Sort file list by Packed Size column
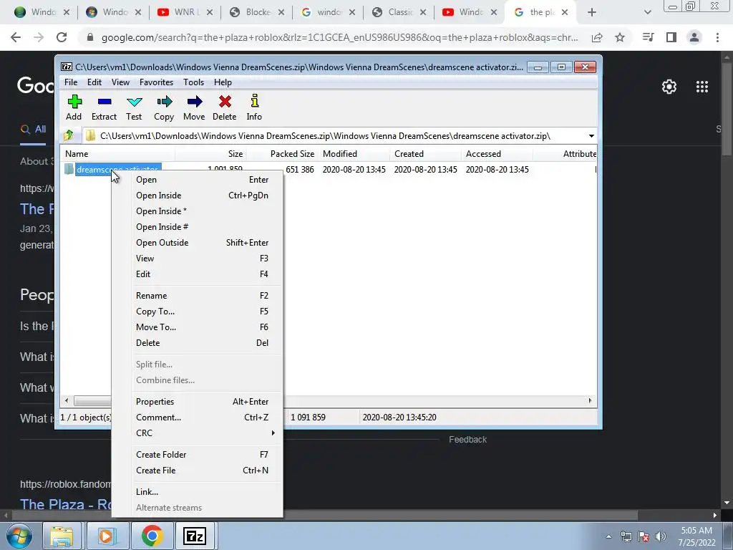 pyautogui.click(x=282, y=154)
